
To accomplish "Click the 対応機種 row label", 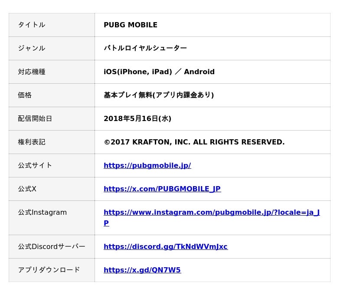I will [x=31, y=72].
